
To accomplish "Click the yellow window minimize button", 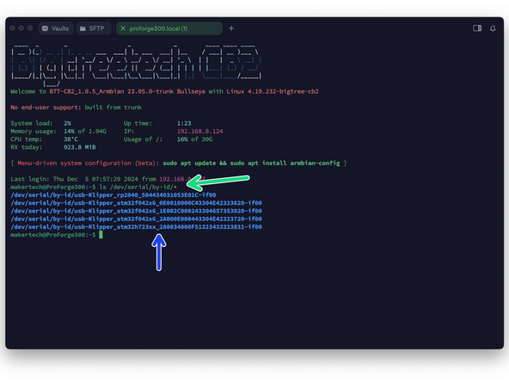I will pyautogui.click(x=21, y=28).
